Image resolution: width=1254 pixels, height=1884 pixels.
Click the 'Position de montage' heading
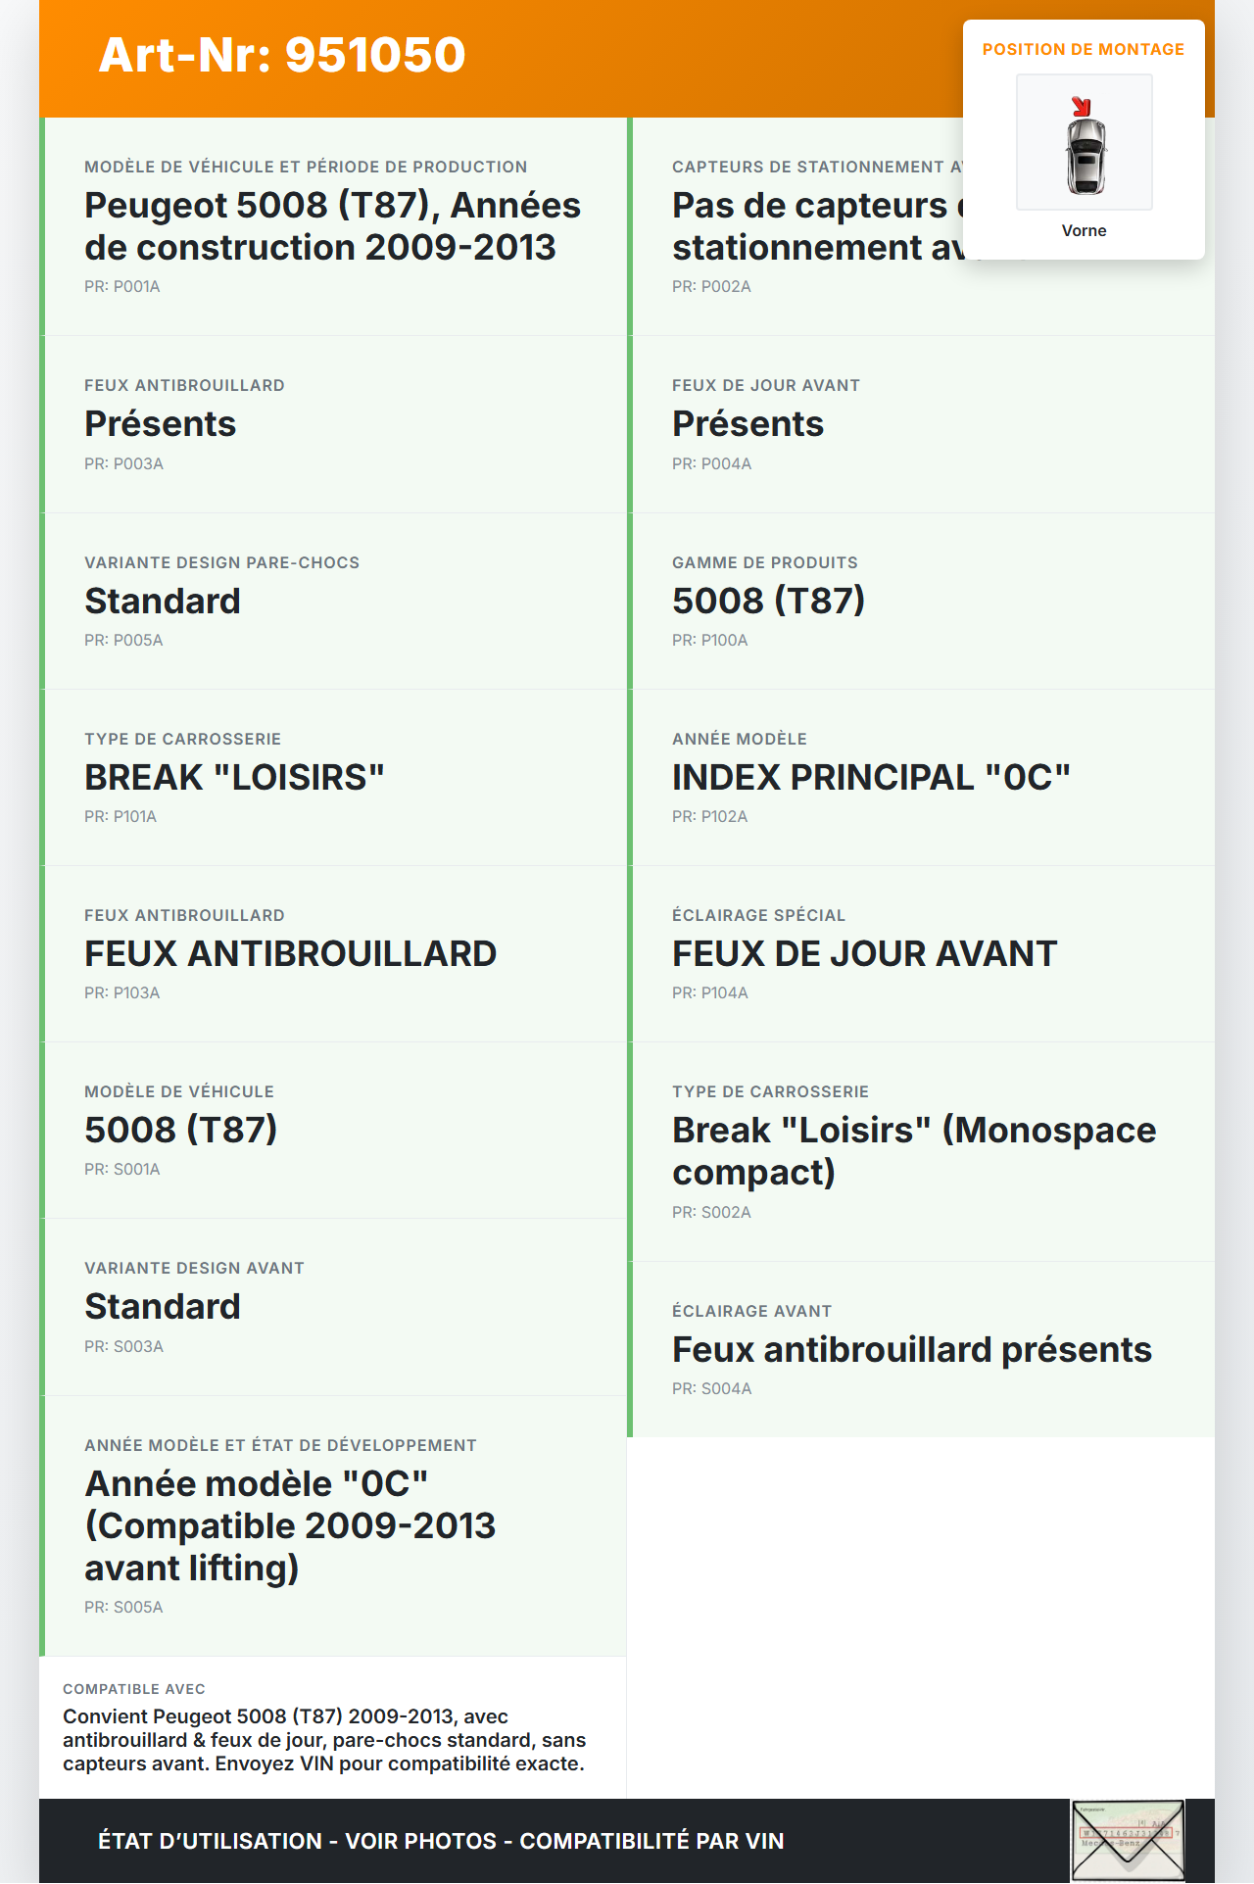point(1083,49)
